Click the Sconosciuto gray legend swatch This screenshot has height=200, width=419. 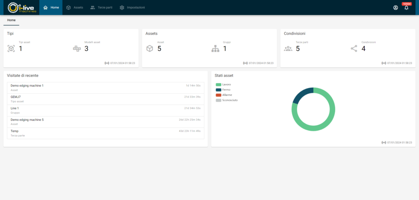point(219,100)
